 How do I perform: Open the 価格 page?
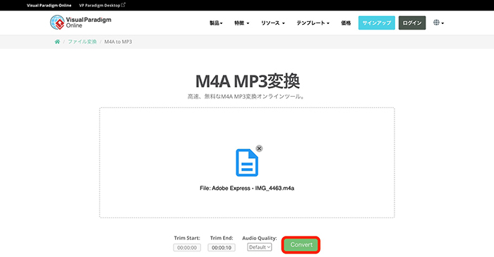pyautogui.click(x=346, y=23)
